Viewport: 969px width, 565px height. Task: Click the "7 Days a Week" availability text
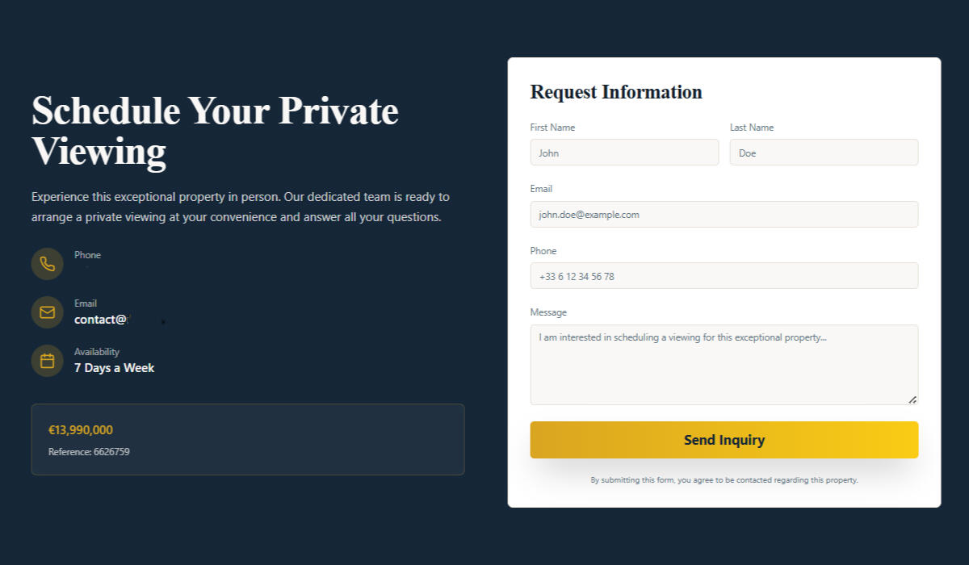pos(114,368)
